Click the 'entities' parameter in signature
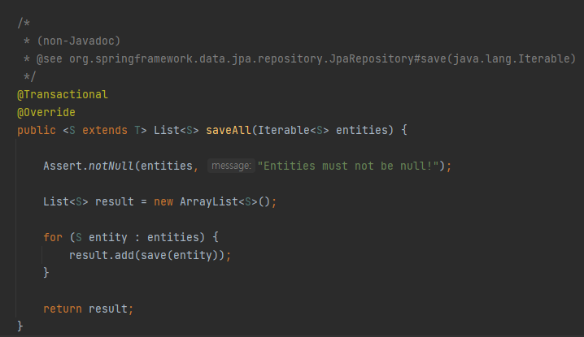Image resolution: width=584 pixels, height=337 pixels. [x=362, y=130]
